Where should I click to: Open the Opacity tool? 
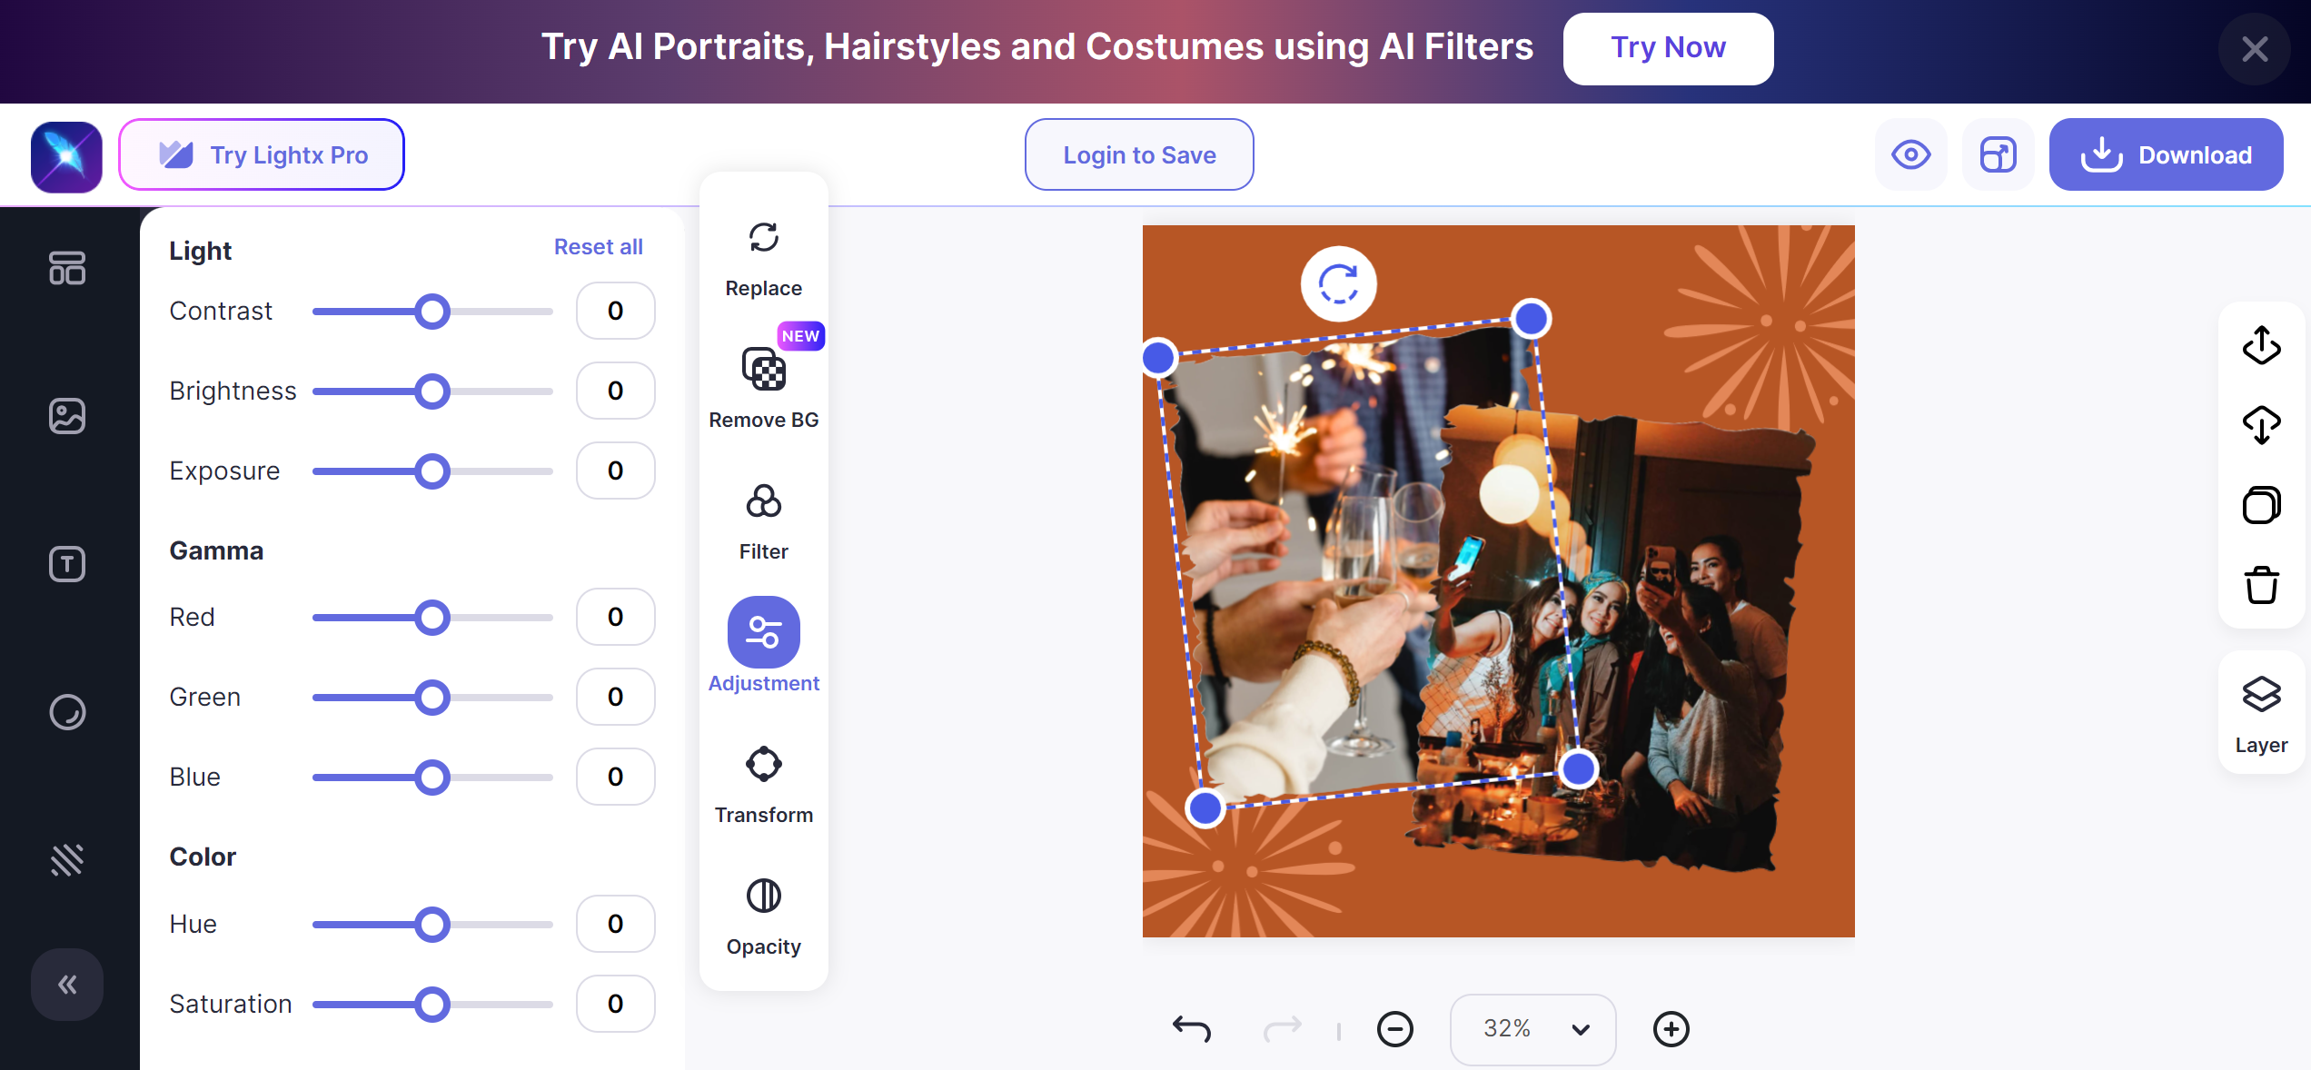pyautogui.click(x=763, y=916)
